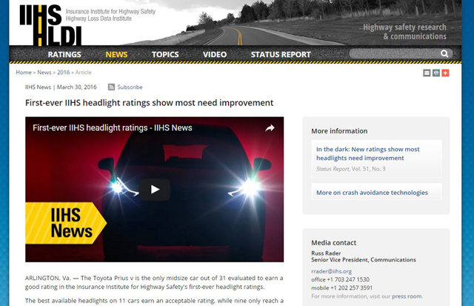474x306 pixels.
Task: Click the IIHS HLDI logo
Action: coord(51,25)
